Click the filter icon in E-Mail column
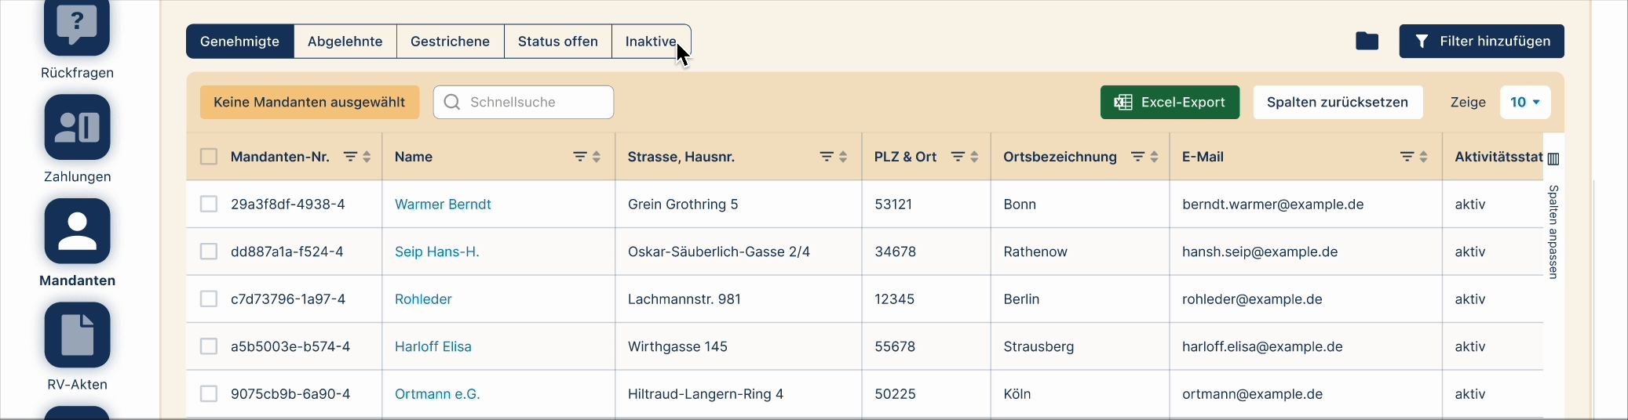Screen dimensions: 1628x420 [x=1407, y=157]
